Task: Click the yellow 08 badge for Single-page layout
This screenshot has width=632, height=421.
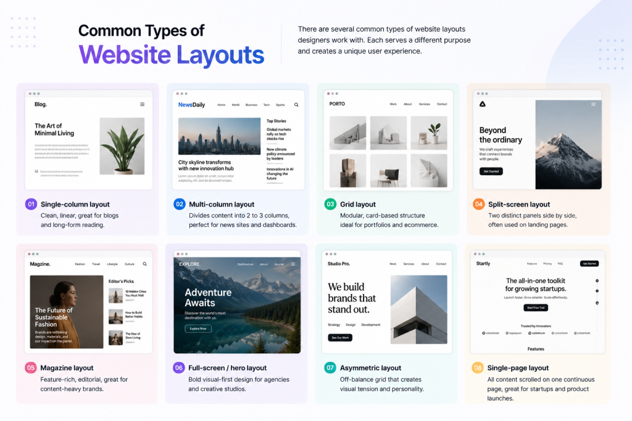Action: coord(478,367)
